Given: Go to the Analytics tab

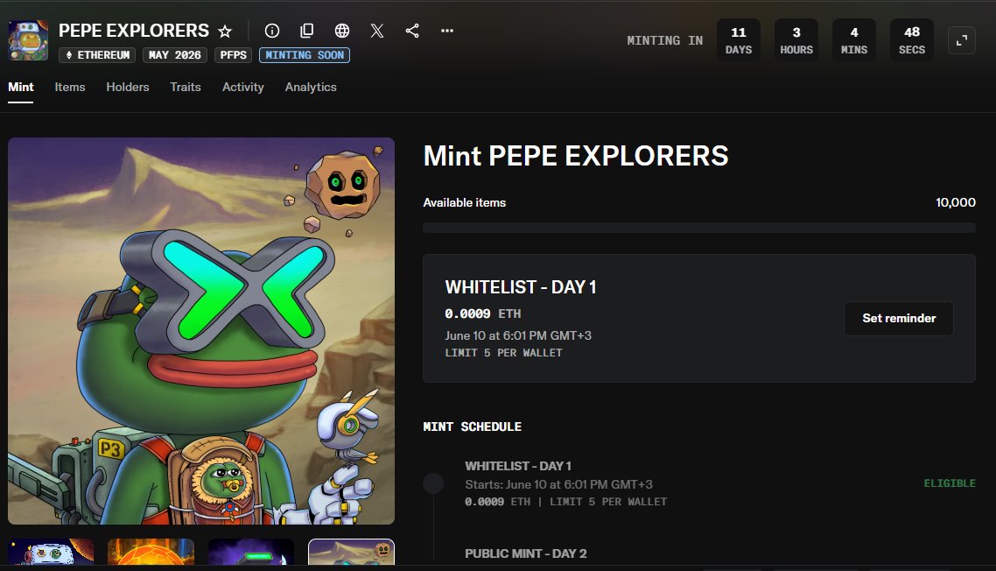Looking at the screenshot, I should (311, 87).
